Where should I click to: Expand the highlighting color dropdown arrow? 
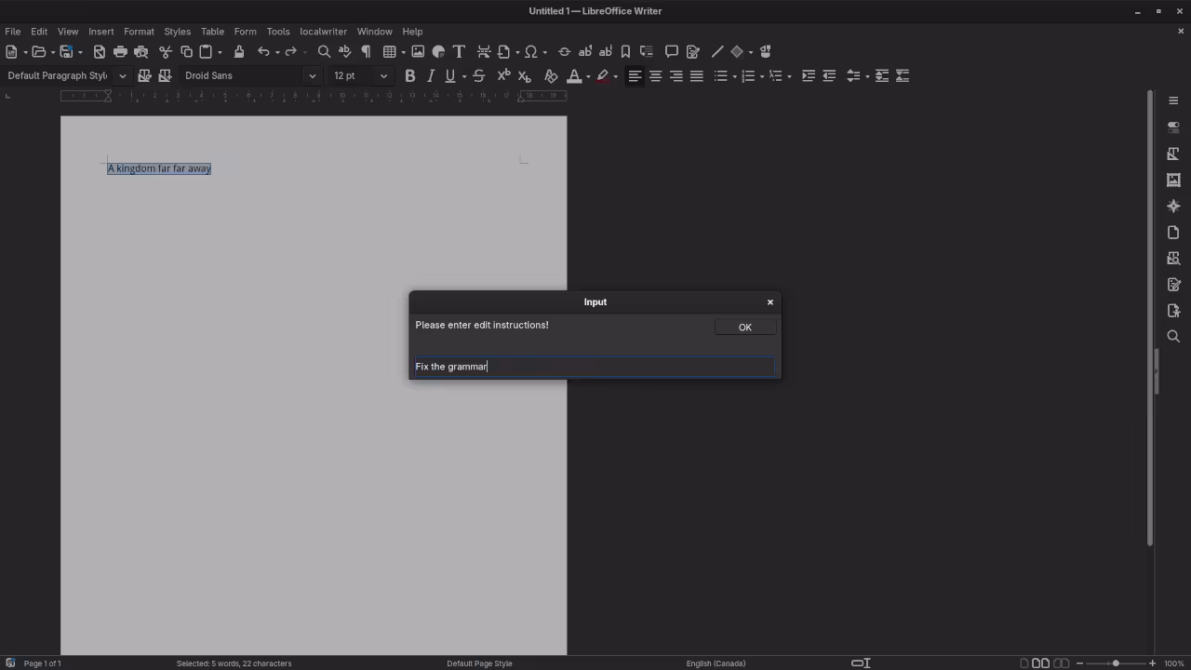point(614,75)
